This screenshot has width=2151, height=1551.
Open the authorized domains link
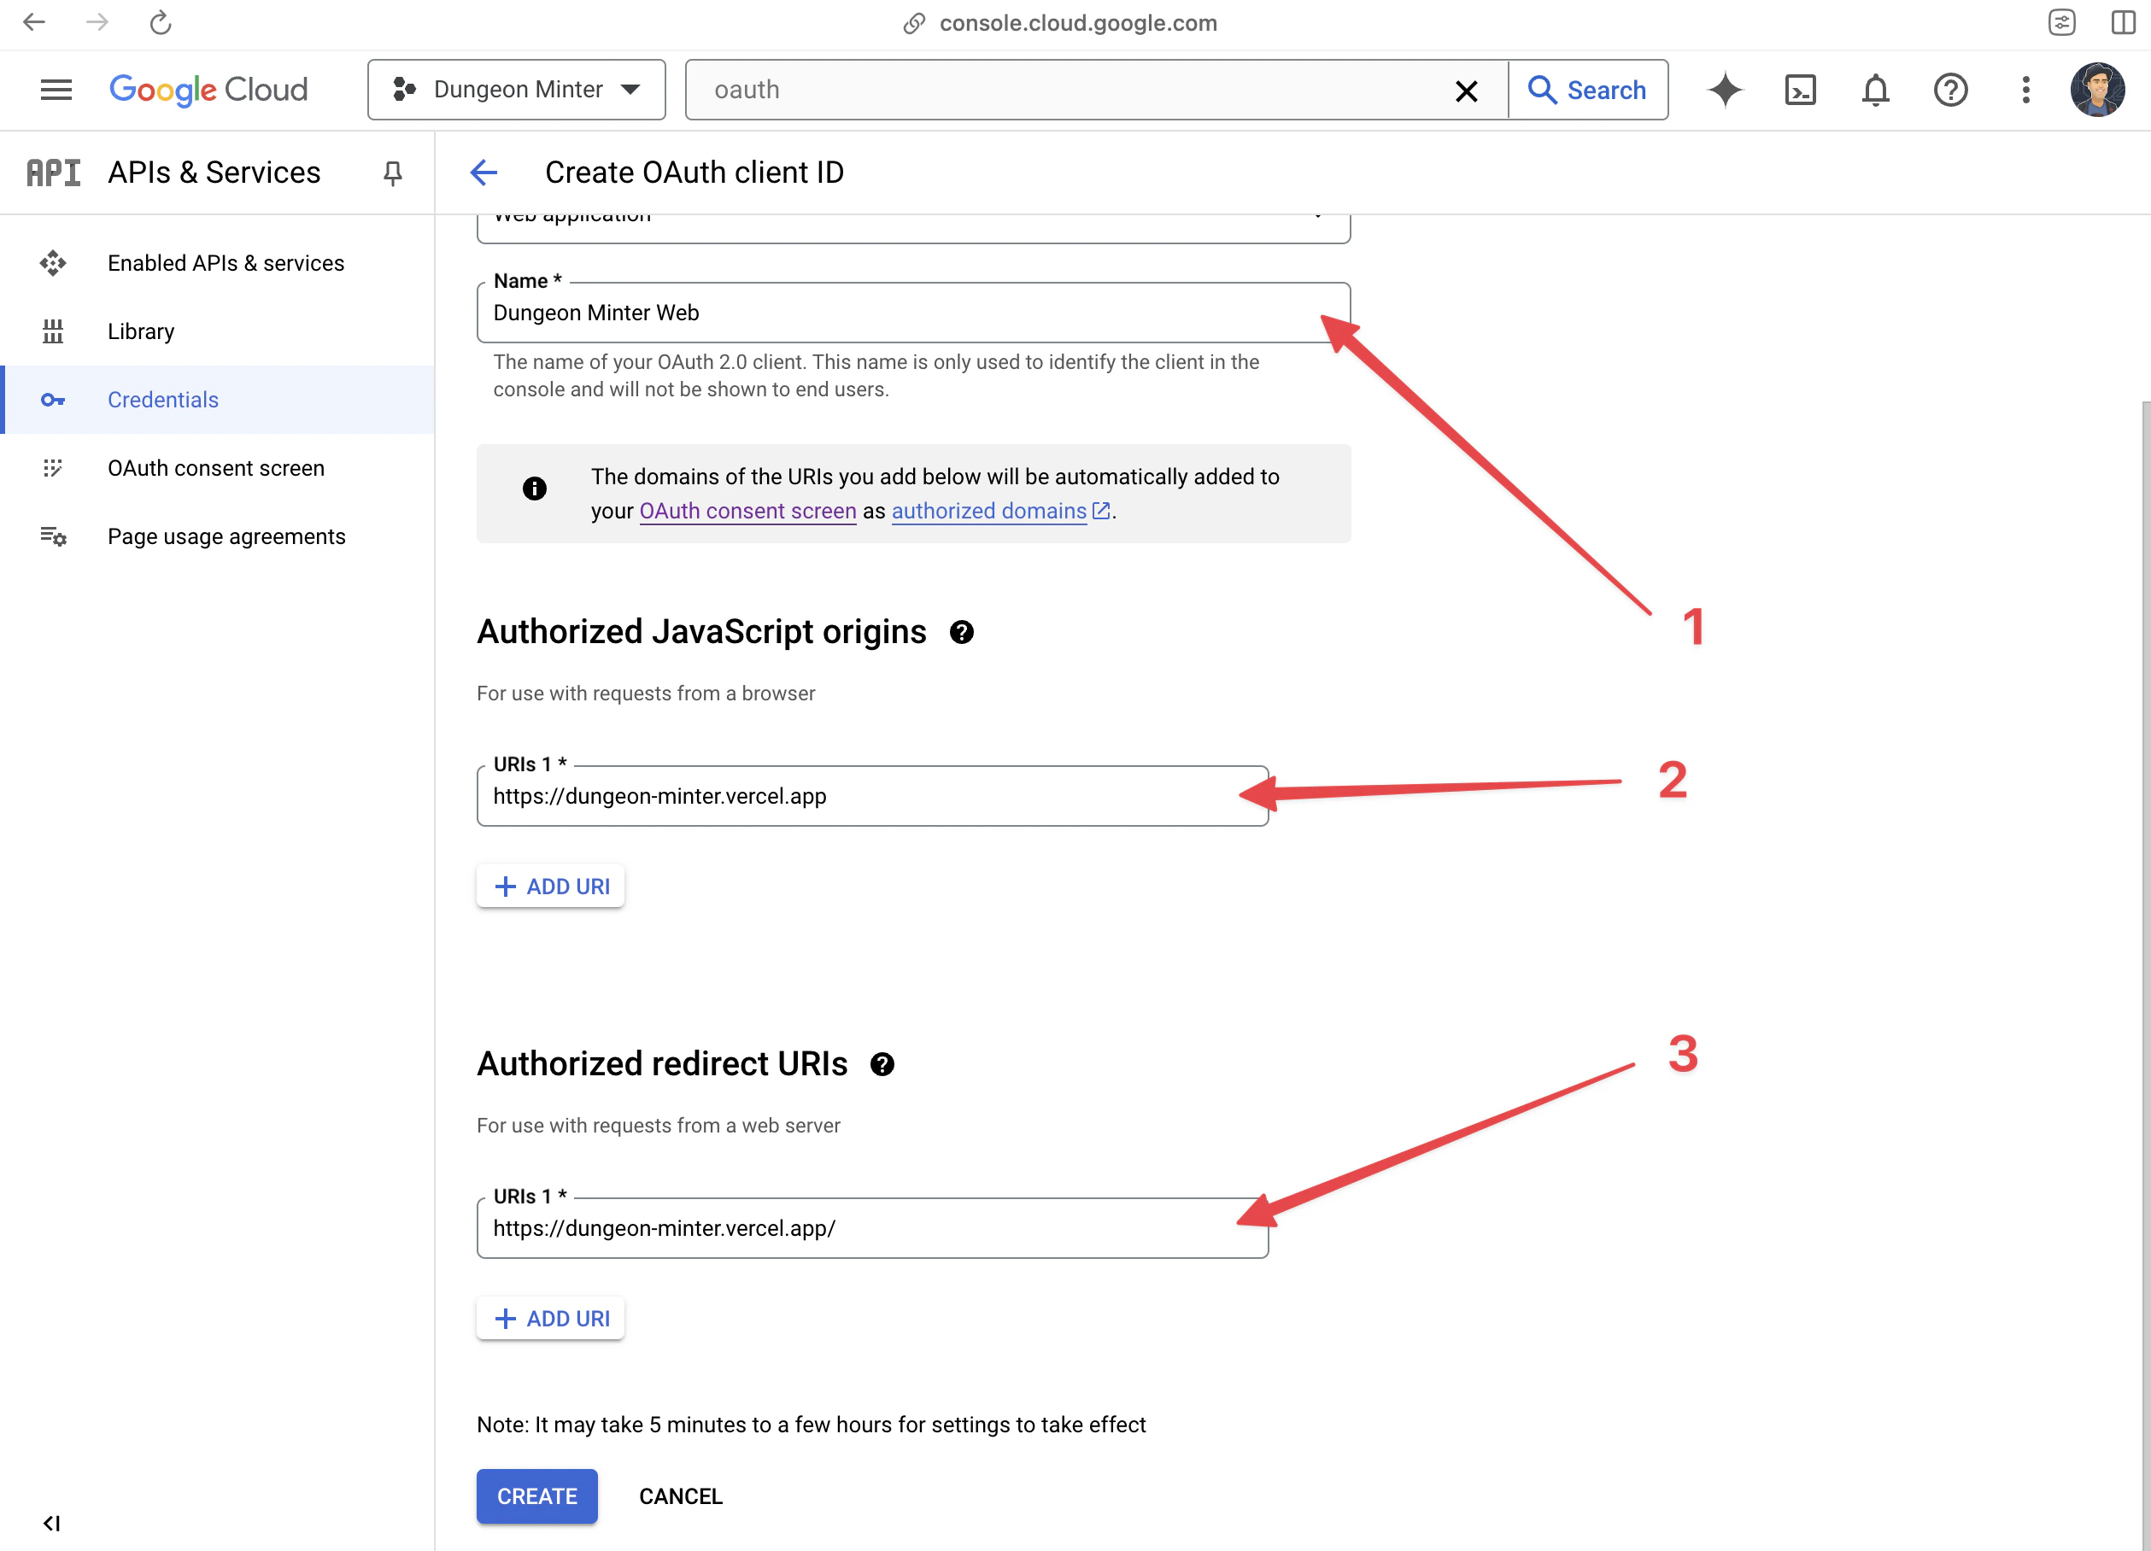[x=989, y=511]
